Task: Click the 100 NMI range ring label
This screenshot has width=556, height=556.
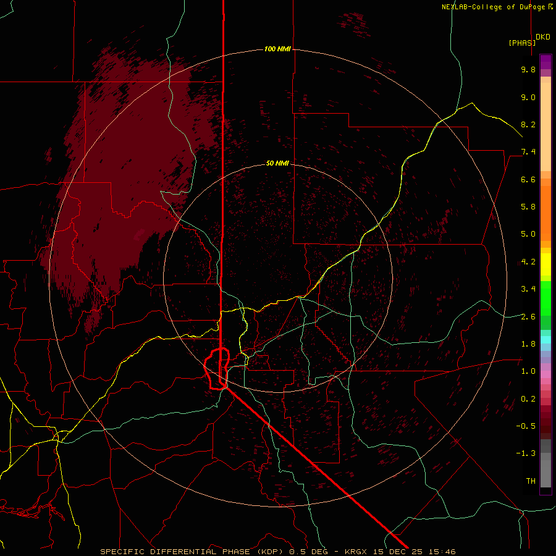Action: pyautogui.click(x=277, y=49)
